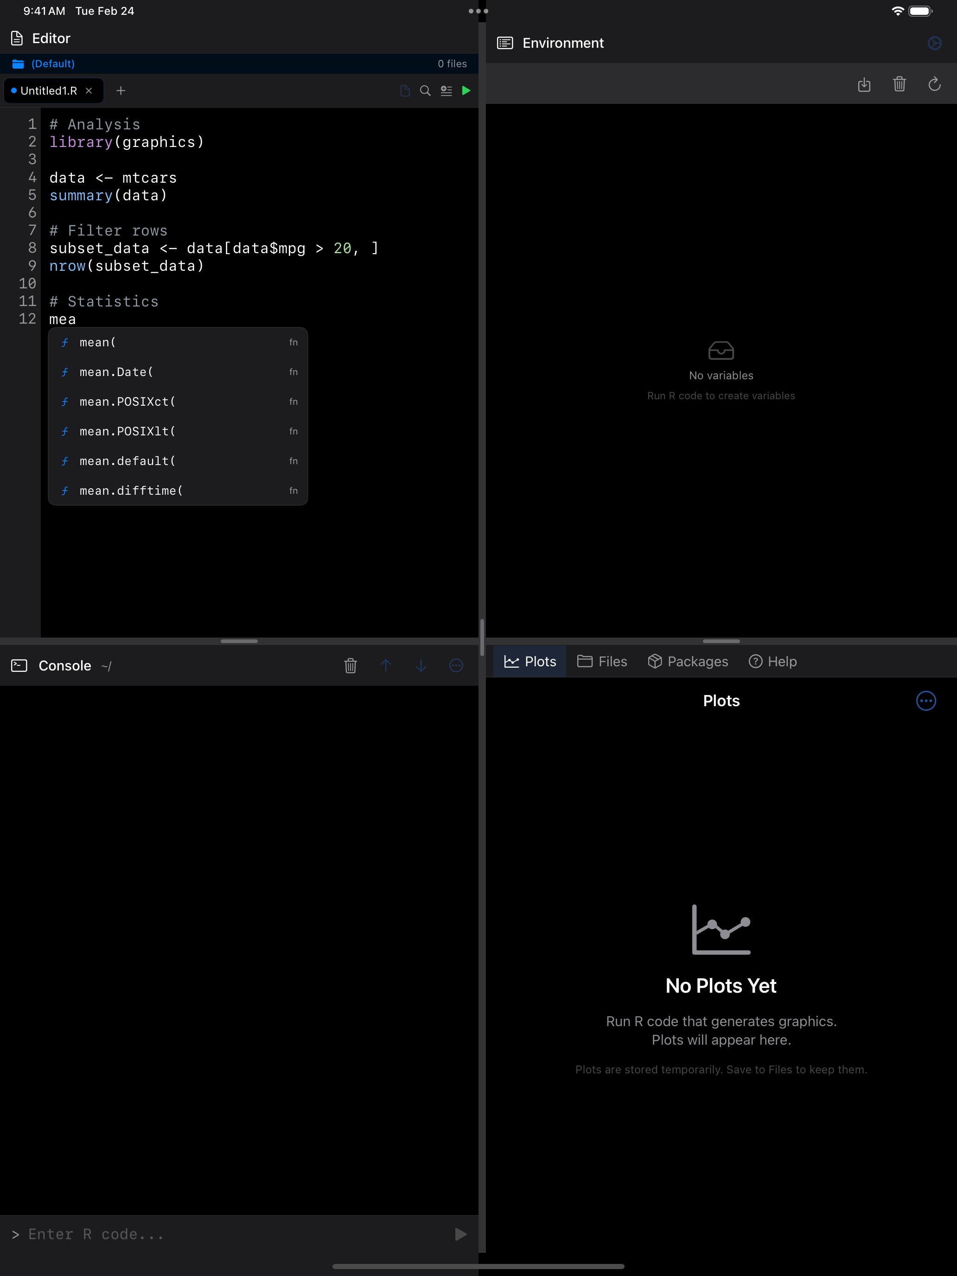
Task: Switch to the Files tab
Action: 602,661
